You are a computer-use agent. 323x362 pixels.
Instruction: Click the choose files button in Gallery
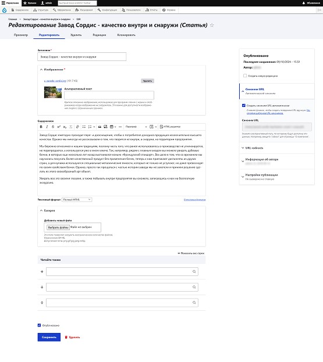[58, 227]
